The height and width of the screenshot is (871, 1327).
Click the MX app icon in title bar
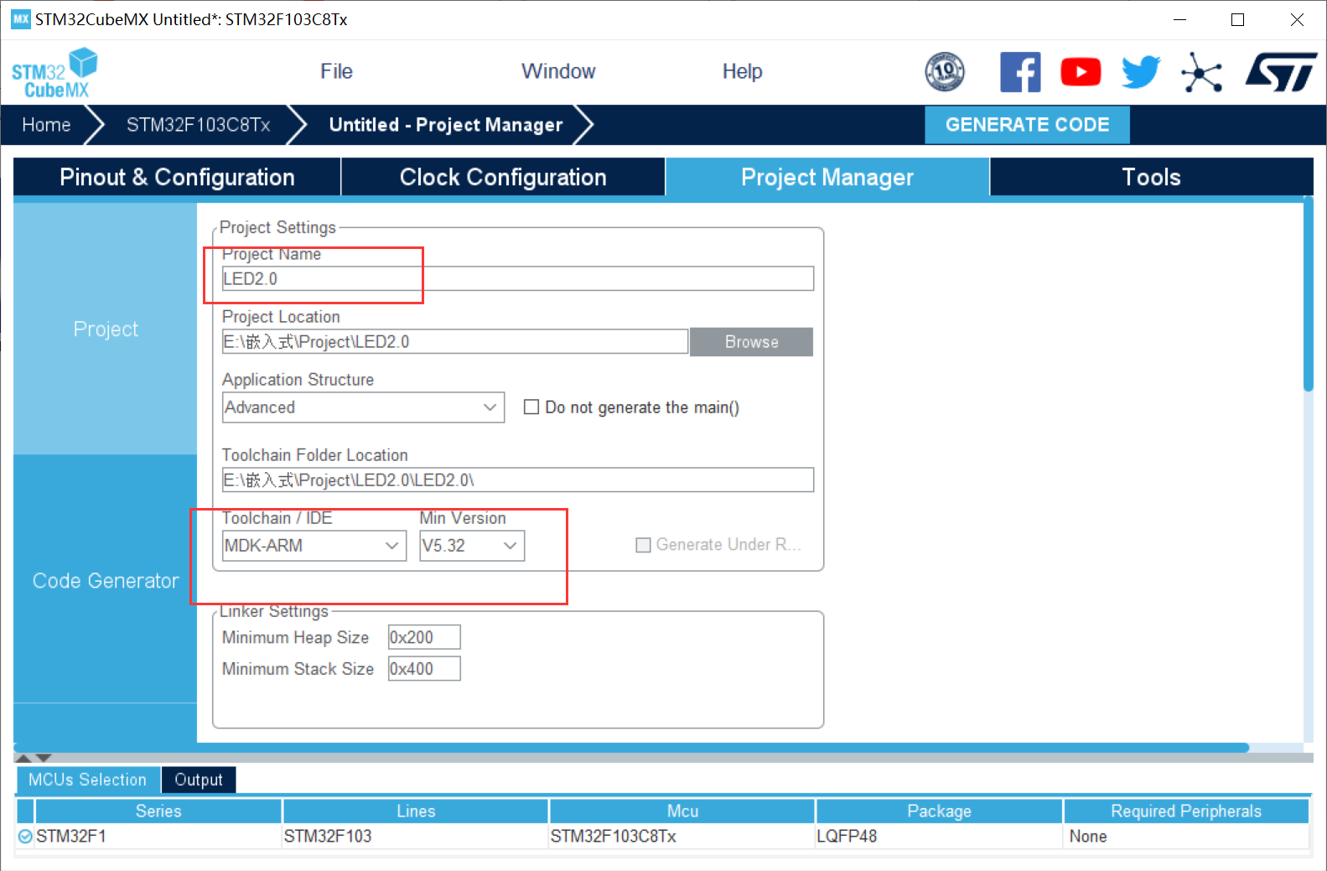pos(21,18)
